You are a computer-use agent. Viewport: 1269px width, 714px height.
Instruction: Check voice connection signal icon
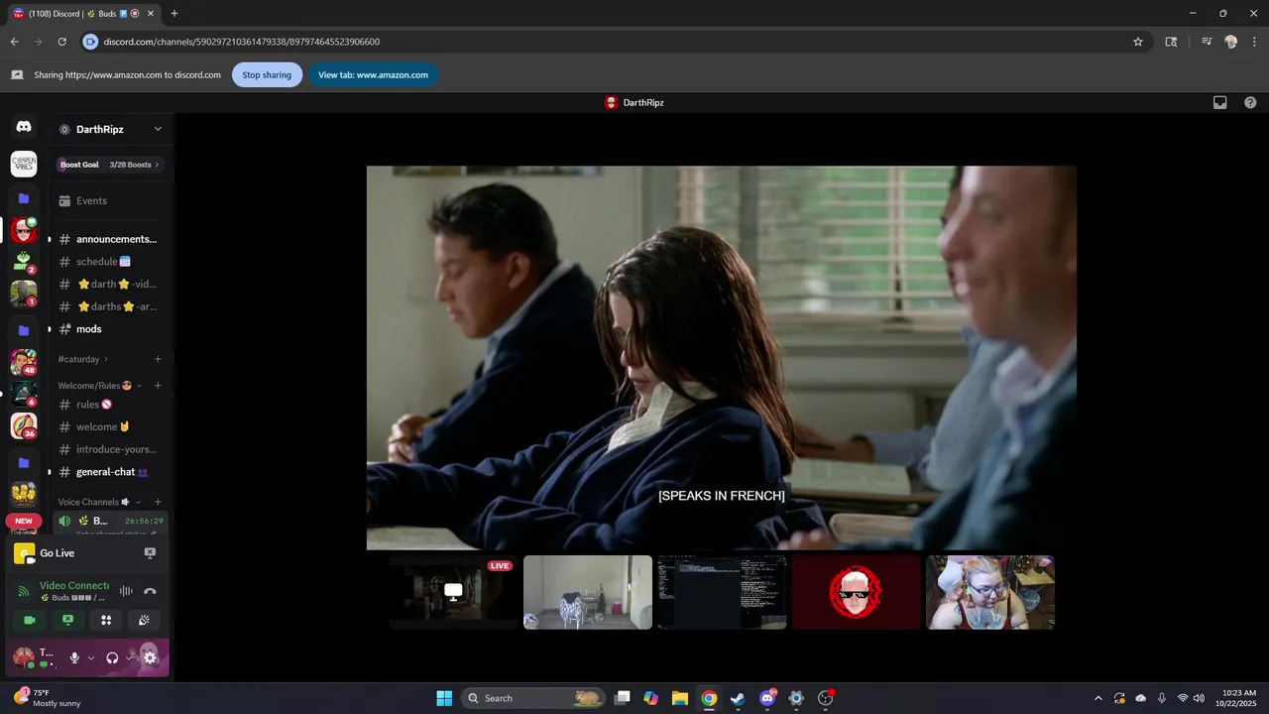click(x=24, y=591)
